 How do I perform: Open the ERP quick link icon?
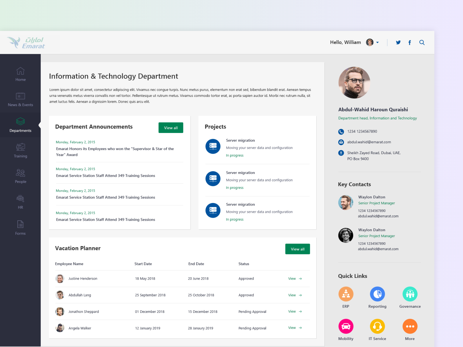tap(346, 294)
